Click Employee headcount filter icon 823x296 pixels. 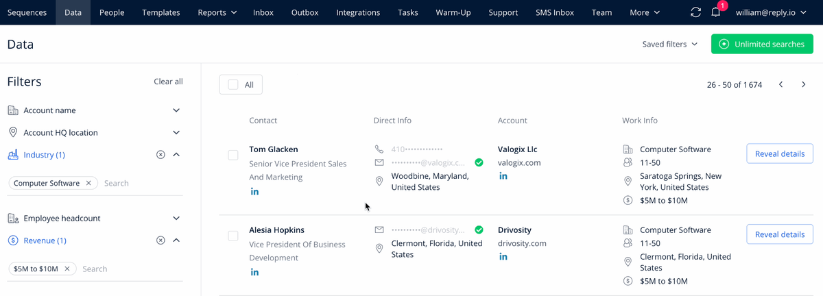coord(13,218)
